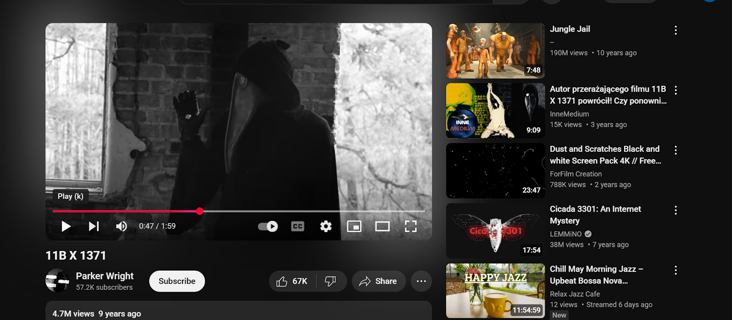
Task: Open options menu for Jungle Jail
Action: [x=676, y=30]
